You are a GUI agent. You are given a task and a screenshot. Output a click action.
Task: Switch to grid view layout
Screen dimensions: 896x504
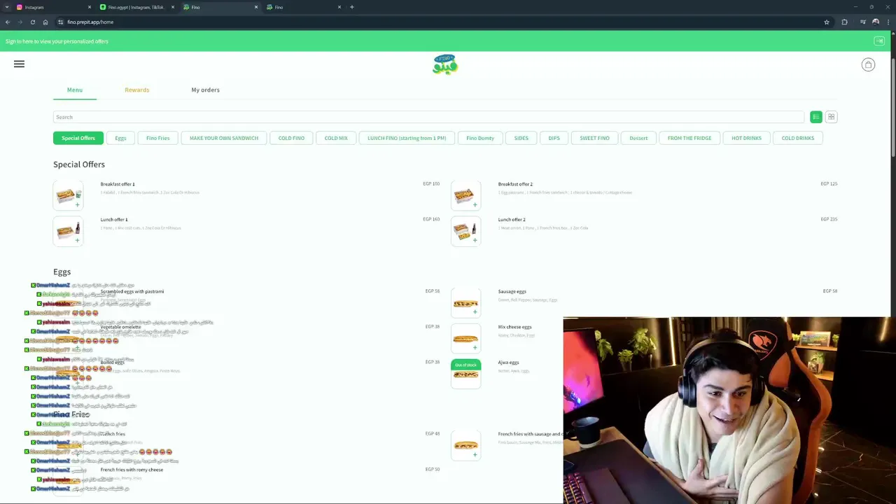[x=831, y=117]
